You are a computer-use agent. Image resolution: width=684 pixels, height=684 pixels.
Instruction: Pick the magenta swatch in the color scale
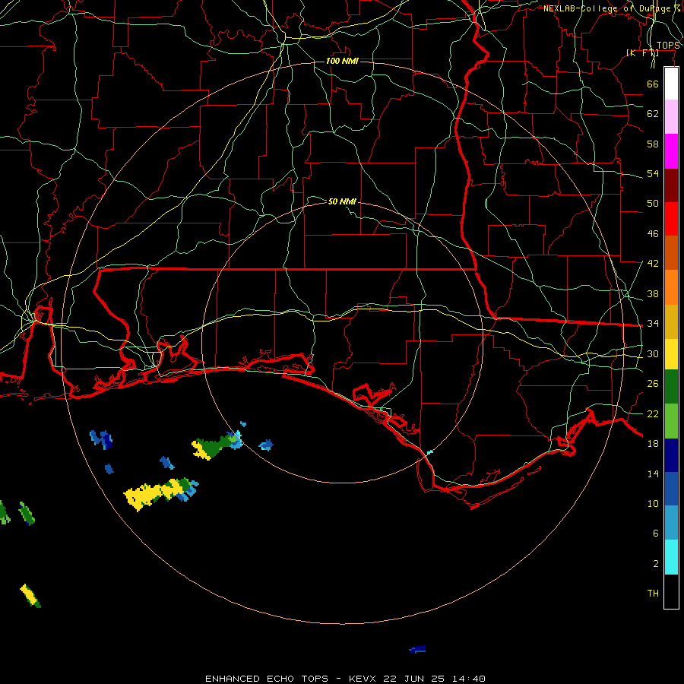[671, 151]
